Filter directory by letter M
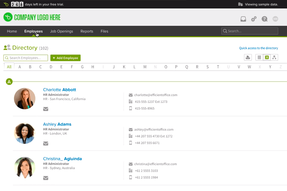This screenshot has width=287, height=191. coord(145,67)
